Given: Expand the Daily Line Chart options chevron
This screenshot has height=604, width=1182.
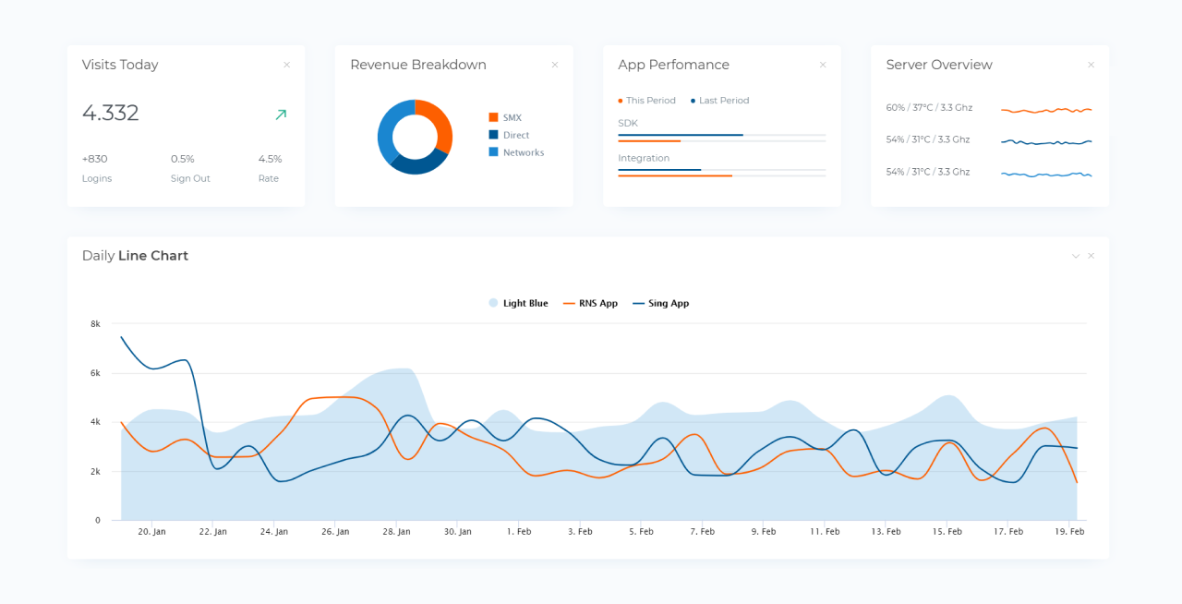Looking at the screenshot, I should 1075,255.
